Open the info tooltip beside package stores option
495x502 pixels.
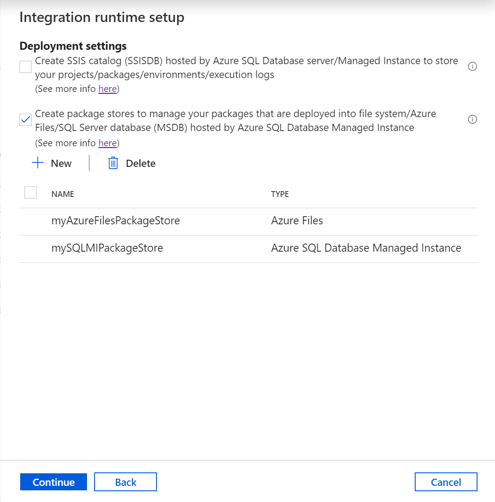[x=472, y=119]
